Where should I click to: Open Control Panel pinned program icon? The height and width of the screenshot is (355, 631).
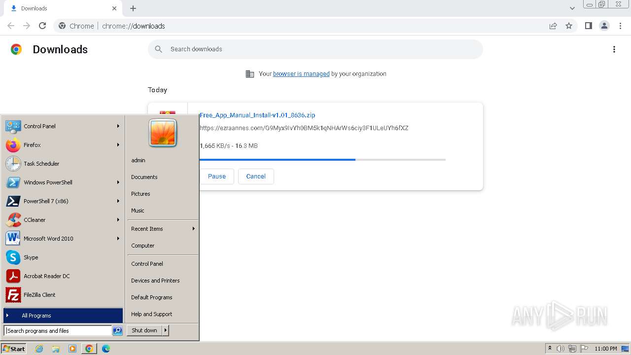pos(13,126)
